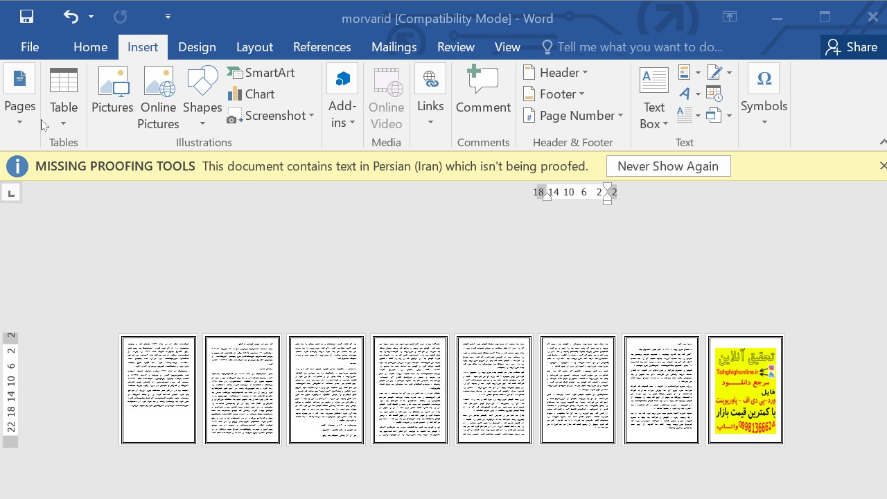The height and width of the screenshot is (499, 887).
Task: Select the second page thumbnail
Action: coord(243,389)
